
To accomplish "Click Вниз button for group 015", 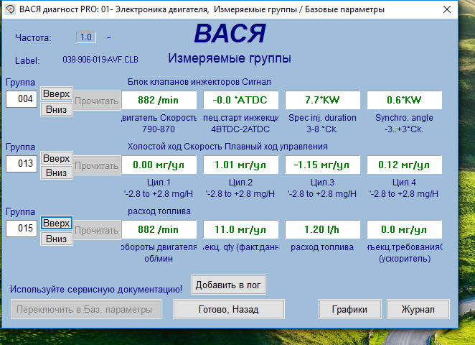I will tap(56, 238).
